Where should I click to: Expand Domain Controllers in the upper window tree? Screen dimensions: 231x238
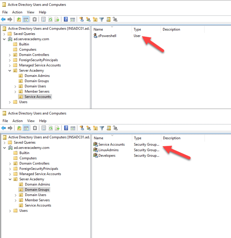pos(10,55)
